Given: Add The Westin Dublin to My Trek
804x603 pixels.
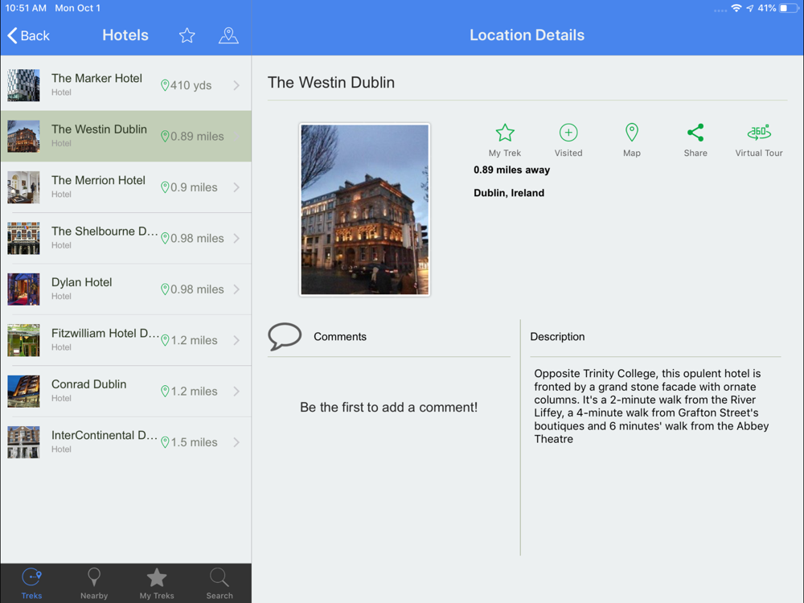Looking at the screenshot, I should [x=505, y=140].
